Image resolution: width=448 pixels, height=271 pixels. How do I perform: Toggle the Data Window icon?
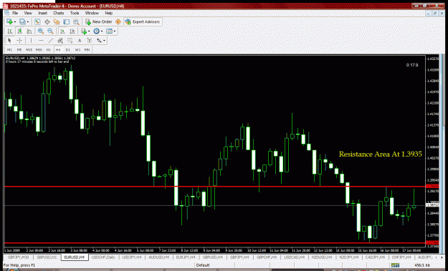[47, 21]
